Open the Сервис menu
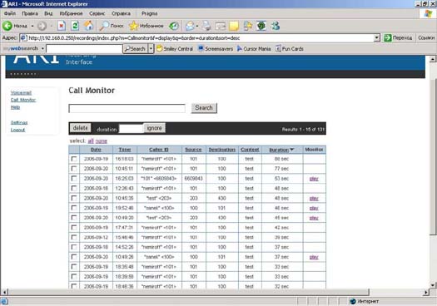This screenshot has width=437, height=306. 97,13
